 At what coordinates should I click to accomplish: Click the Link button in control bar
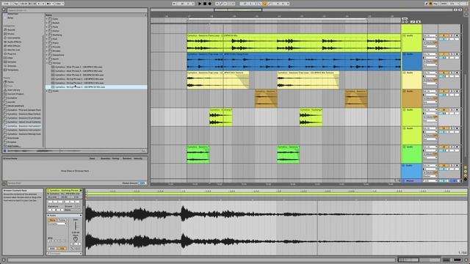click(6, 4)
